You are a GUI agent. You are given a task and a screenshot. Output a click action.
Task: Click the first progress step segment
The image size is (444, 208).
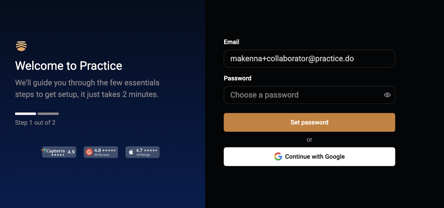point(26,114)
